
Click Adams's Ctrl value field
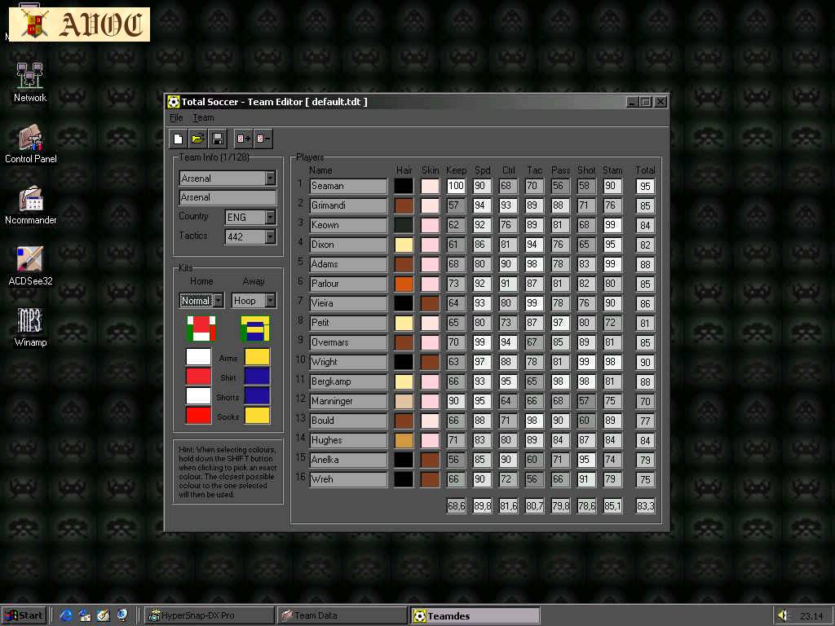508,264
